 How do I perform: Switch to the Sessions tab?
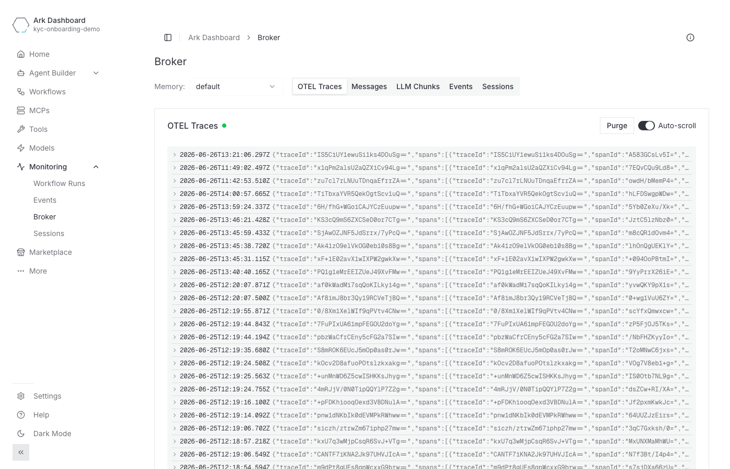coord(498,87)
